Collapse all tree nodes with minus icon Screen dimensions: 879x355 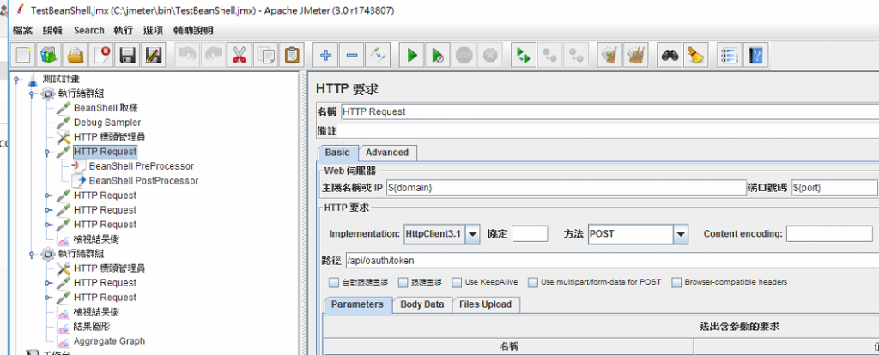(x=351, y=55)
